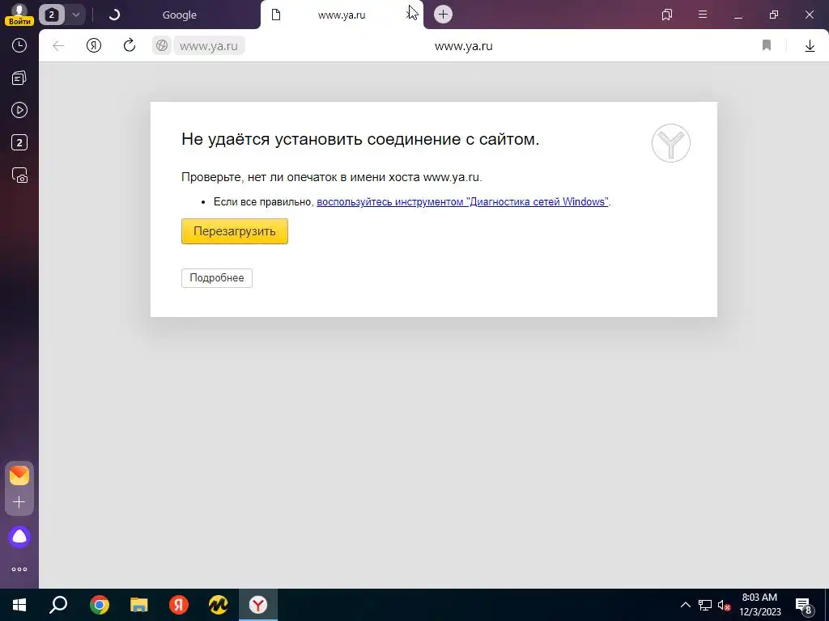Click the muted volume tray icon
Screen dimensions: 829x621
724,605
